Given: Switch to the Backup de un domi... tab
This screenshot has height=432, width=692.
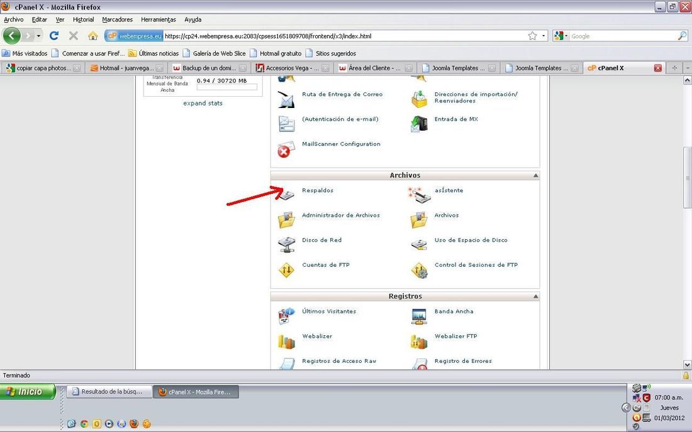Looking at the screenshot, I should 209,68.
